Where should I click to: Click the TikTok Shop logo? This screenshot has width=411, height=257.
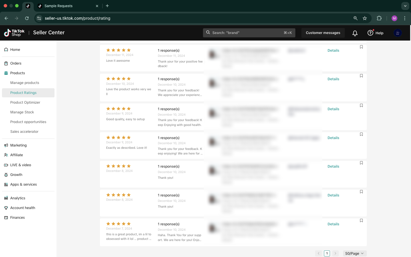click(x=14, y=33)
